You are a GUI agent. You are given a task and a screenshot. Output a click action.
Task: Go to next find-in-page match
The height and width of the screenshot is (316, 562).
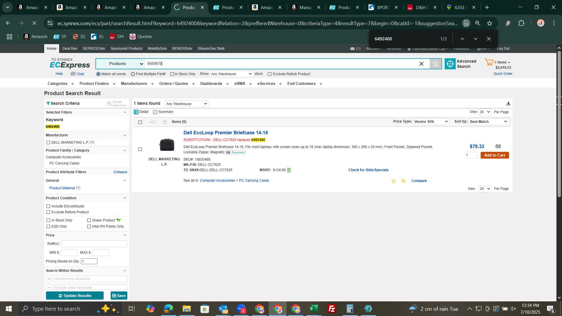[x=475, y=39]
